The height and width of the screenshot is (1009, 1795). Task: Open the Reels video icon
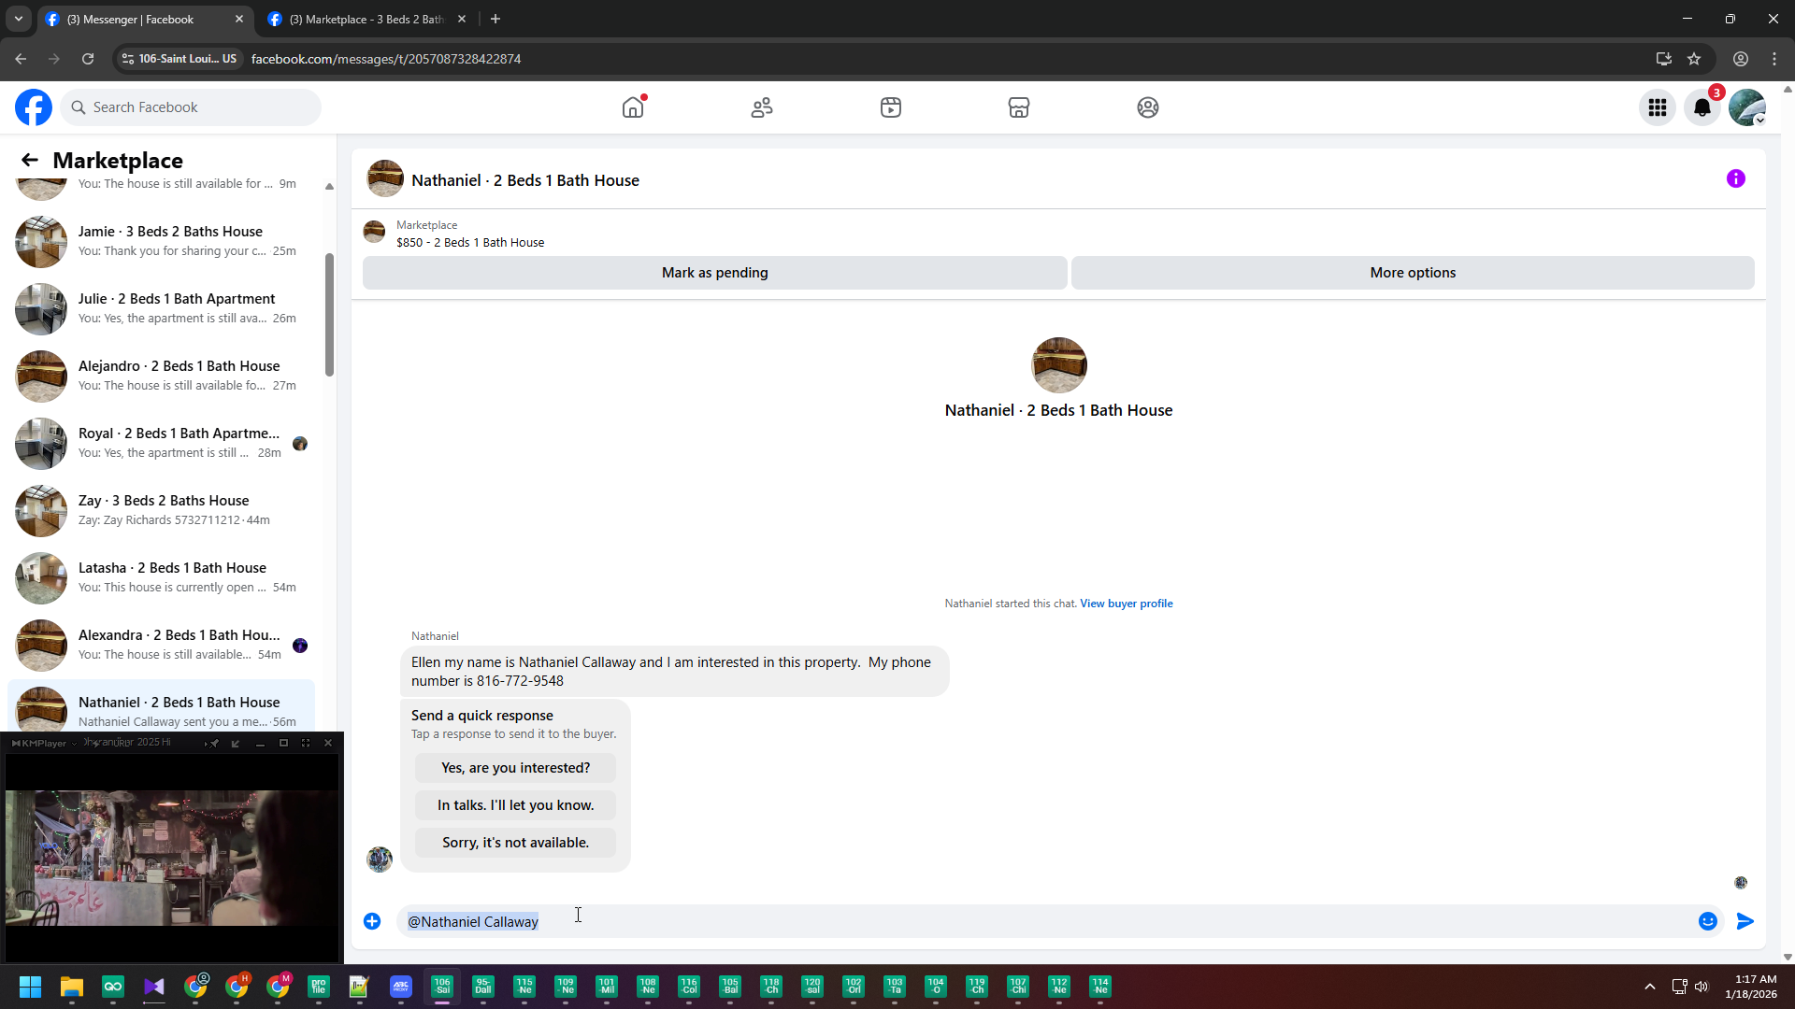tap(891, 107)
